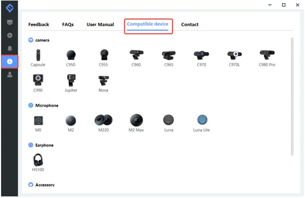The width and height of the screenshot is (305, 198).
Task: Close the application window
Action: tap(298, 5)
